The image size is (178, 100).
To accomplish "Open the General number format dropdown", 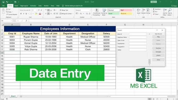I will point(90,10).
